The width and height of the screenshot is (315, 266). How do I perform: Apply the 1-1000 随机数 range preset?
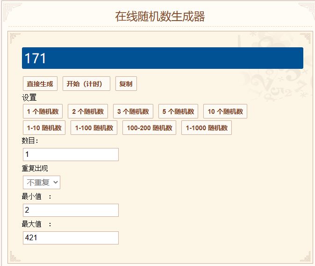coord(207,128)
